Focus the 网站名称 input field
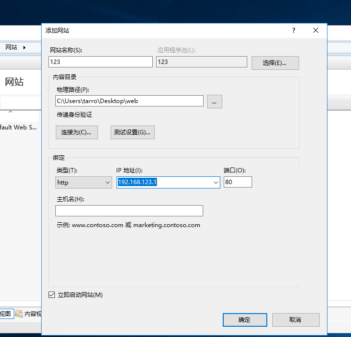351x337 pixels. pos(100,62)
